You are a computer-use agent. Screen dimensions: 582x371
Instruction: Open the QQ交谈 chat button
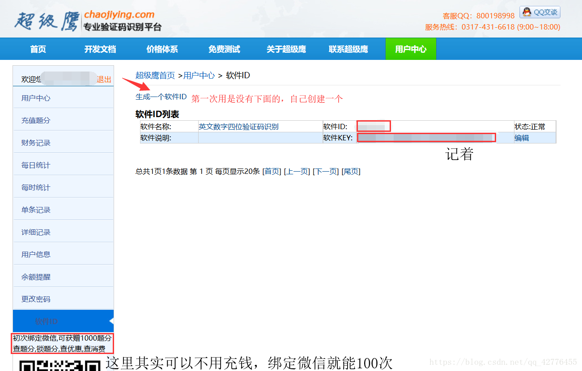click(x=540, y=12)
